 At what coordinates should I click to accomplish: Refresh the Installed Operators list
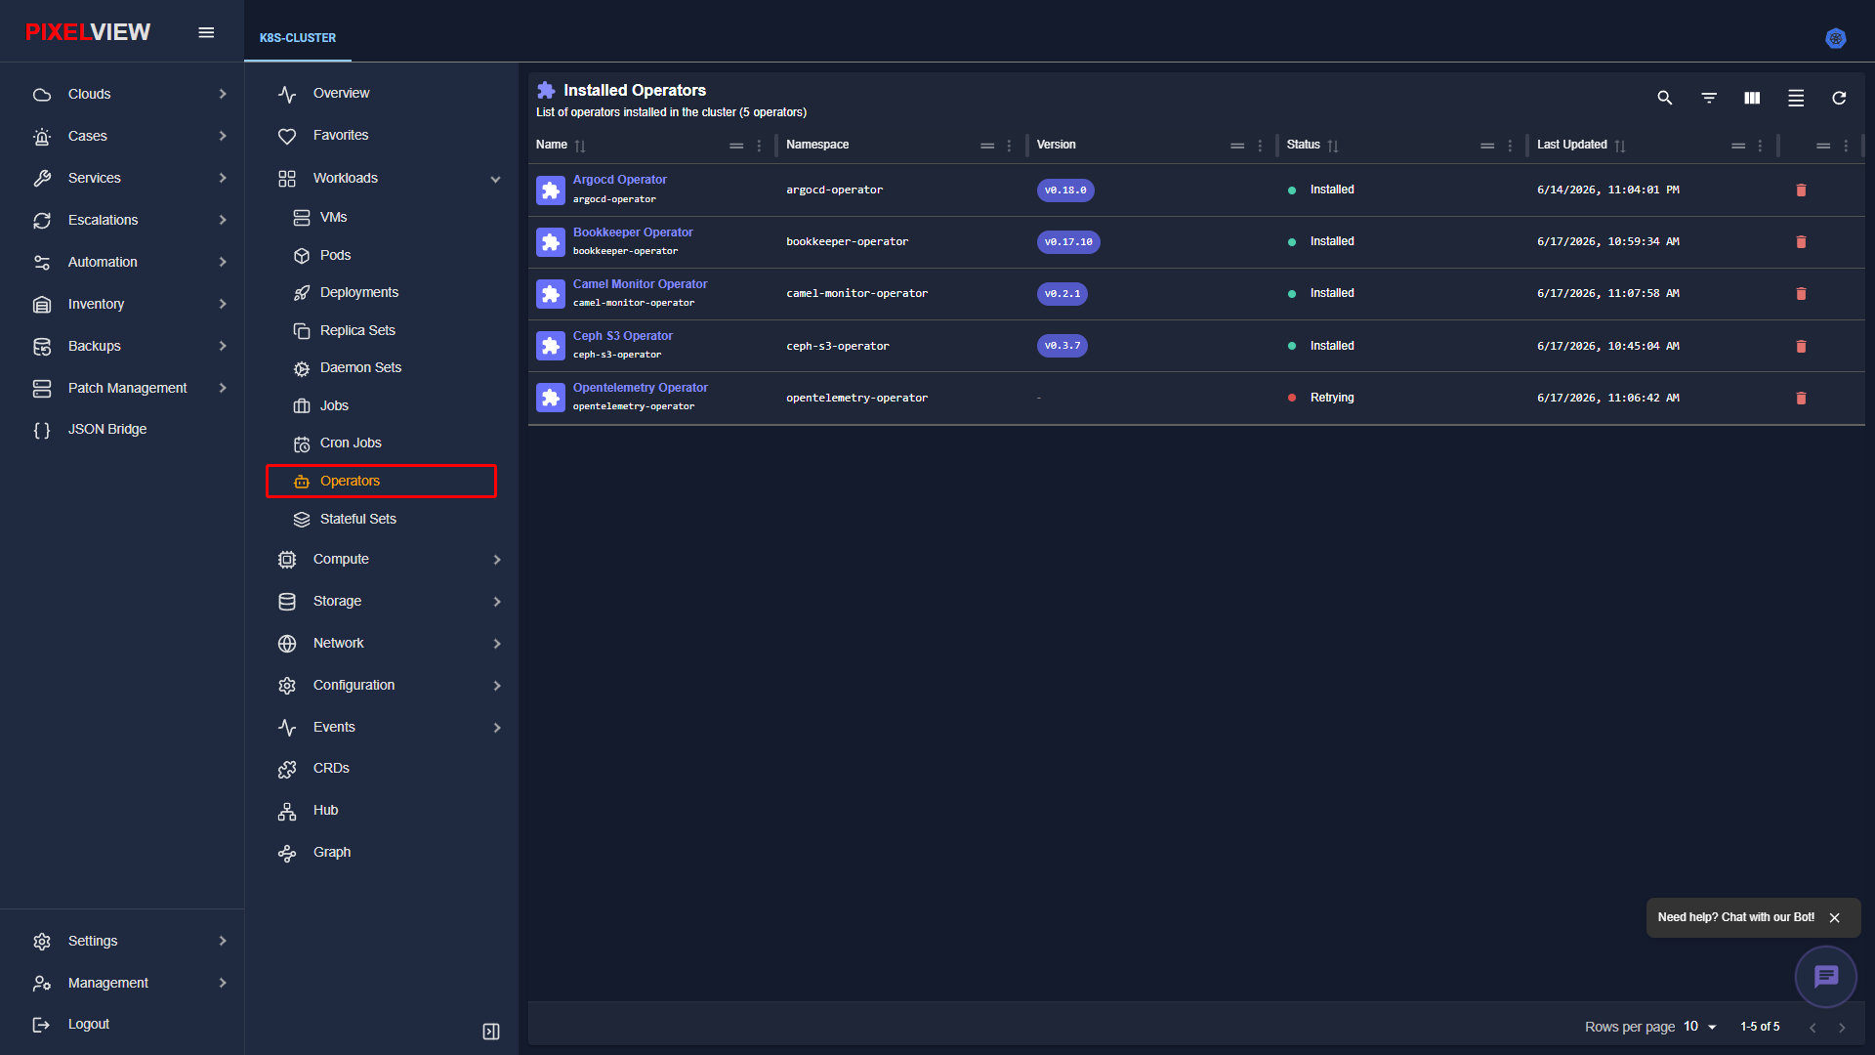click(x=1839, y=98)
